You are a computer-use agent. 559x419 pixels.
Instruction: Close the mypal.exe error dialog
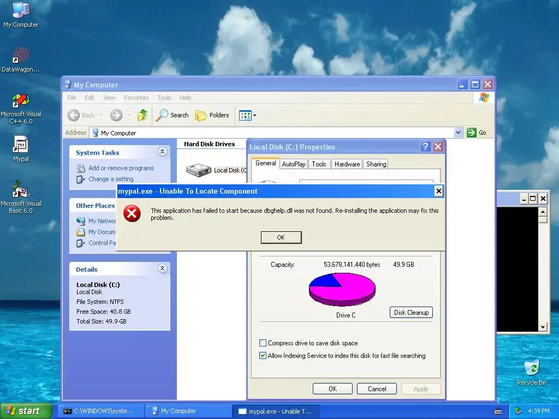coord(438,191)
